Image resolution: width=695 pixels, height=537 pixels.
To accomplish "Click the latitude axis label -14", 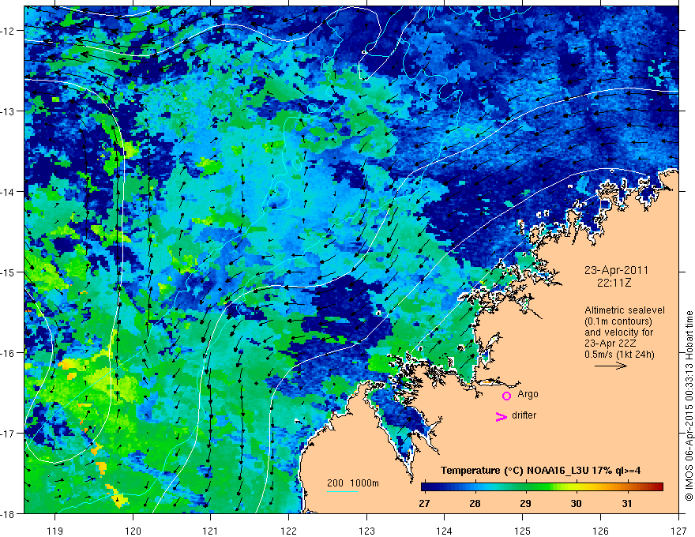I will coord(8,192).
